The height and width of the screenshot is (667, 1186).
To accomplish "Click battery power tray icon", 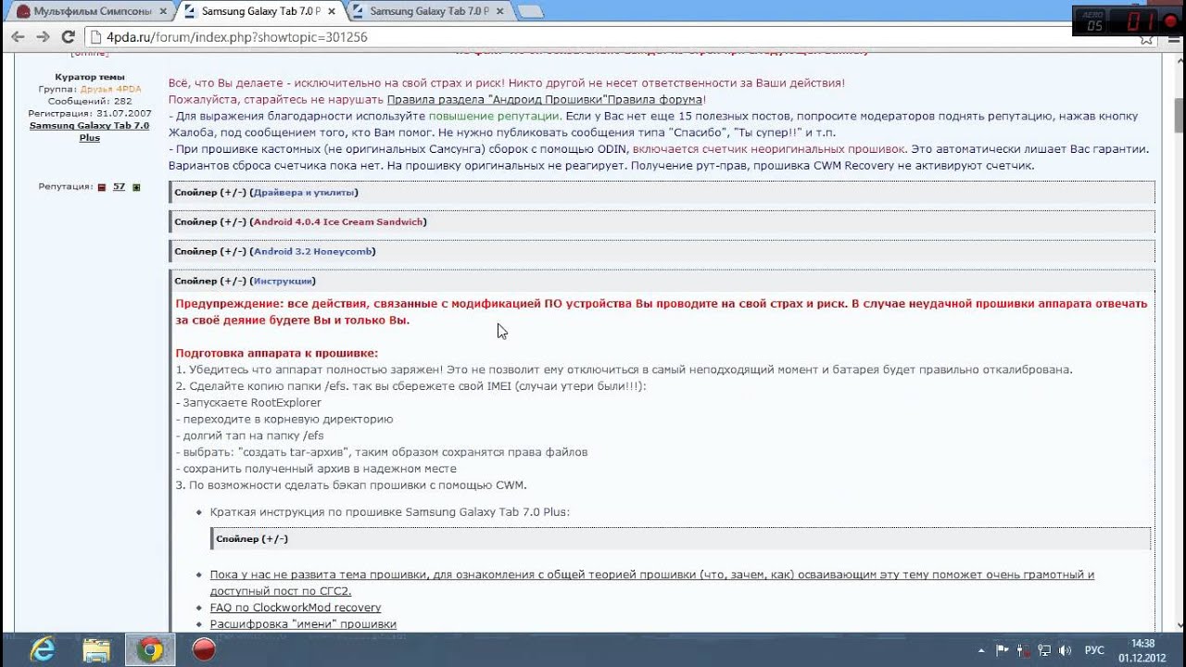I will (x=1023, y=650).
